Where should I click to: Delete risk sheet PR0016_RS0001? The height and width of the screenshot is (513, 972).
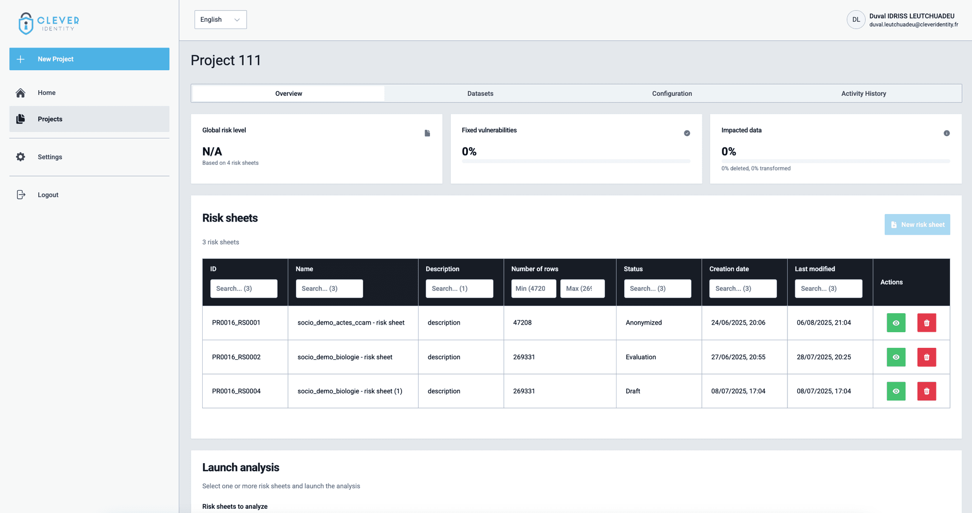click(926, 323)
